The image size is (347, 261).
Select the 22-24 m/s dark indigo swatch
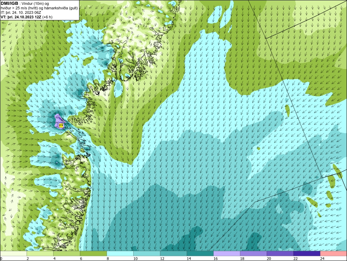[307, 253]
